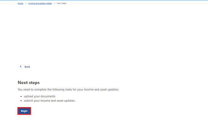Click the blue bar at page top
208x137 pixels.
point(104,0)
